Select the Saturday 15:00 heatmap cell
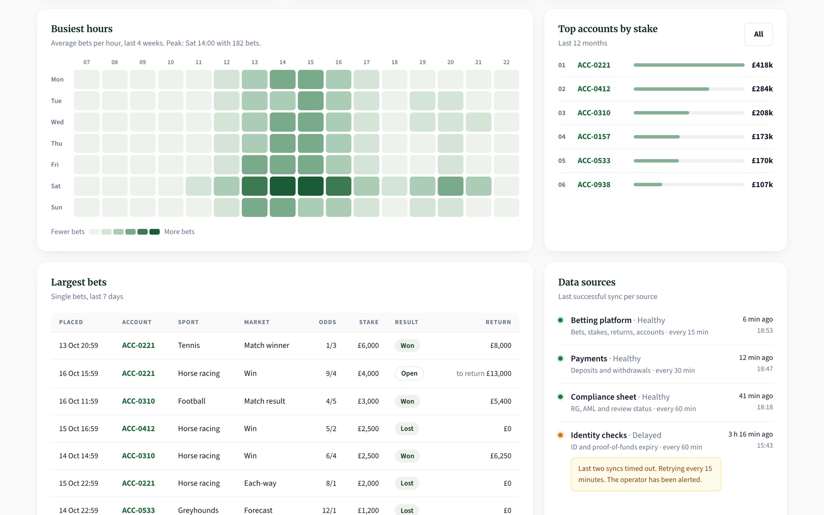 tap(310, 186)
